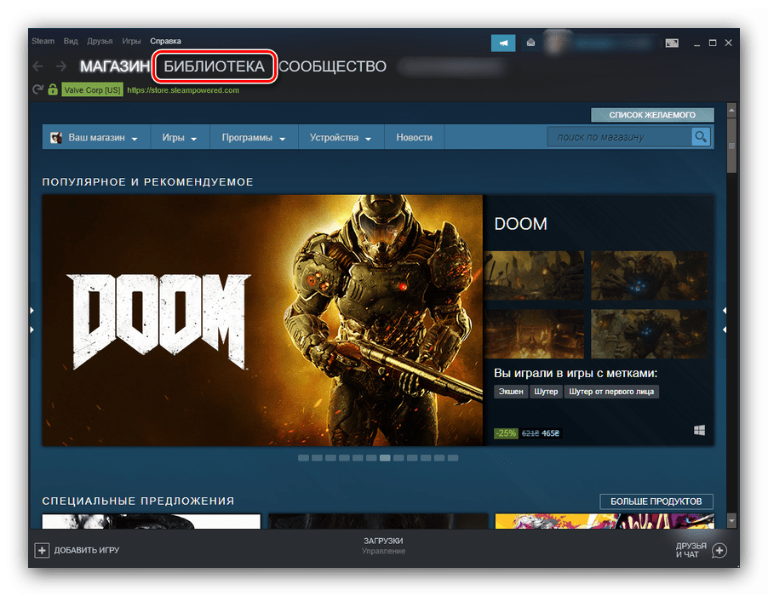The width and height of the screenshot is (768, 596).
Task: Click the Экшен tag
Action: 511,392
